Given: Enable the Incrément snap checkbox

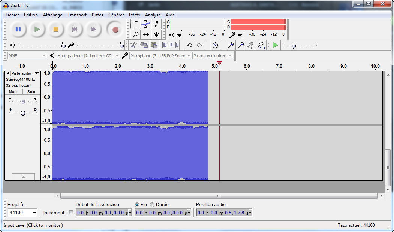Looking at the screenshot, I should pyautogui.click(x=71, y=213).
